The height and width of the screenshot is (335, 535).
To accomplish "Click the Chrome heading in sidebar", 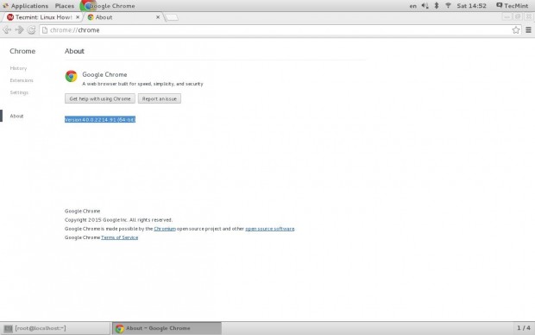I will coord(22,51).
